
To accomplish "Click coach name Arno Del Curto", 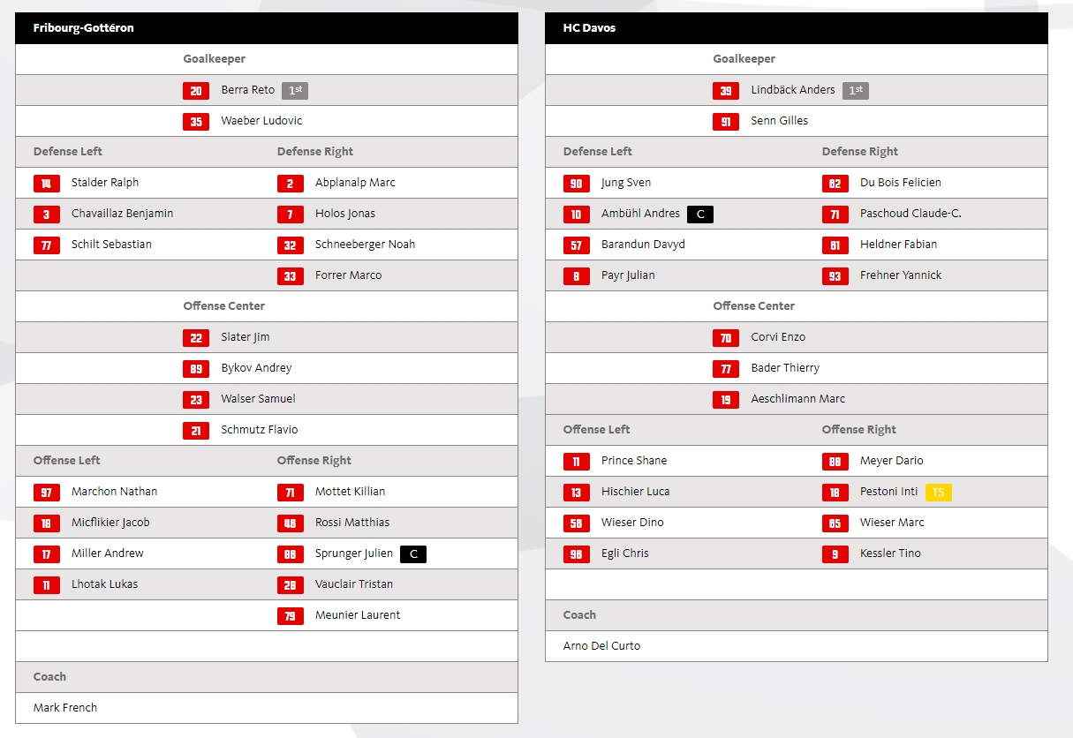I will pos(601,646).
